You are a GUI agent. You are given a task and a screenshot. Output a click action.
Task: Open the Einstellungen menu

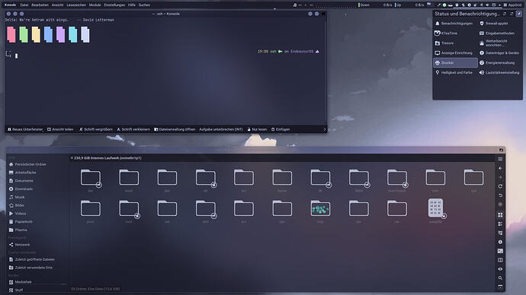(x=114, y=5)
